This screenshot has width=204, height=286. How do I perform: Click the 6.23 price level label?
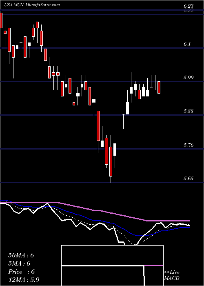(x=188, y=6)
